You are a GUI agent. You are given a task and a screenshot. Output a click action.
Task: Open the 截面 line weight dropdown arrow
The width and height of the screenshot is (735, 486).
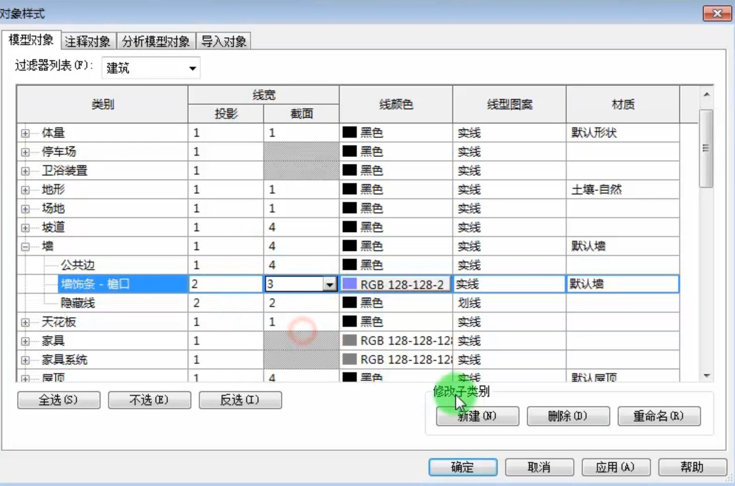point(330,284)
